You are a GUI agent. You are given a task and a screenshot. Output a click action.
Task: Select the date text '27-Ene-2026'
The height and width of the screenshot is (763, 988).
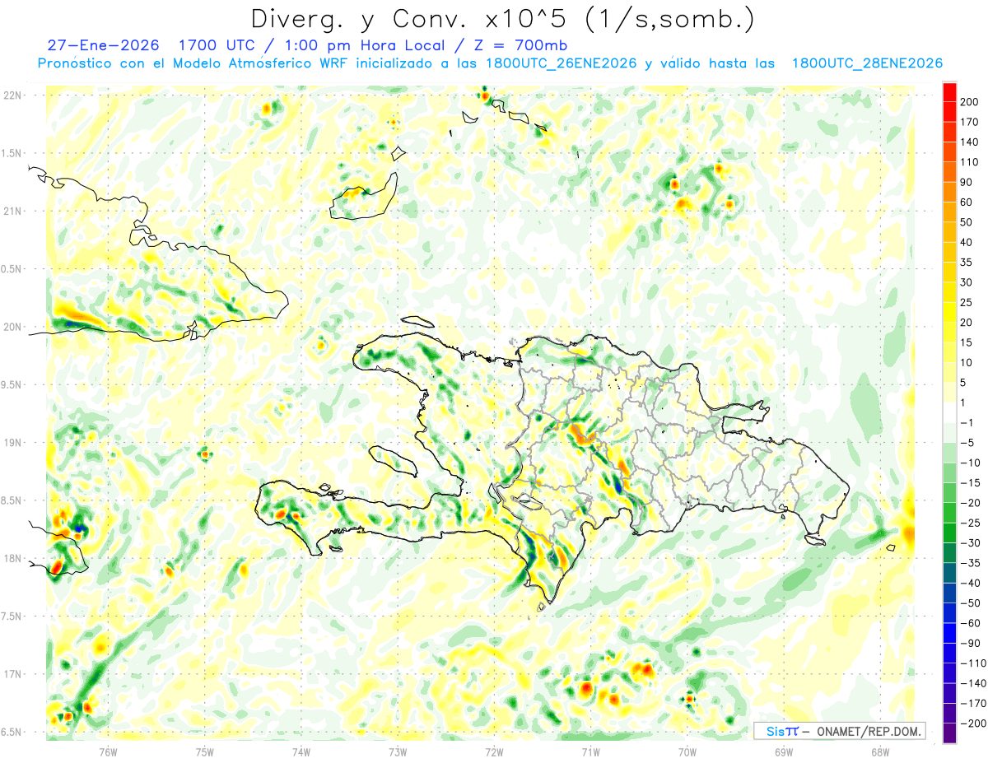(92, 44)
